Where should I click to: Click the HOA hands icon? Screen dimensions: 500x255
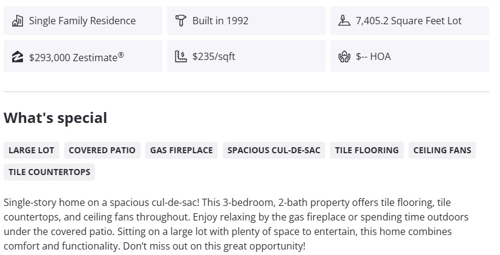click(x=344, y=57)
